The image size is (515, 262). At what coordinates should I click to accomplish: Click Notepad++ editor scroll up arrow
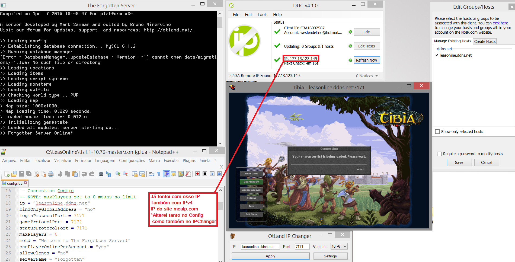point(221,190)
